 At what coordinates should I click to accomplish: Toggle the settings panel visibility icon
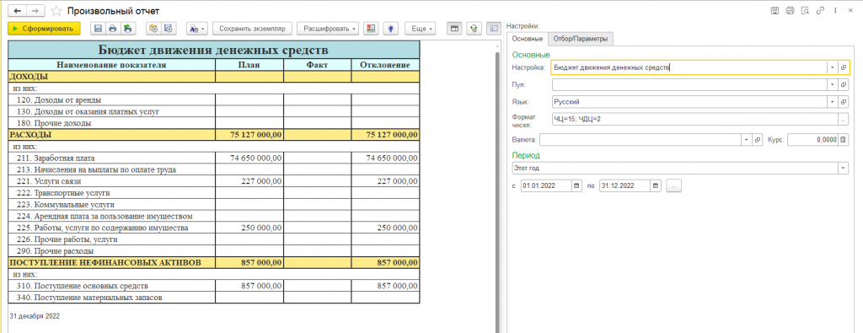pos(494,28)
